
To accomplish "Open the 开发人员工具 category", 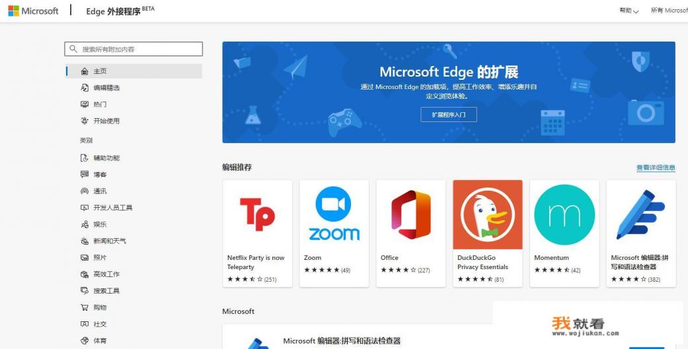I will point(113,208).
